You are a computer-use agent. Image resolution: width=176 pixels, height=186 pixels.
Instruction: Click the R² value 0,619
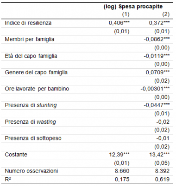pos(162,179)
